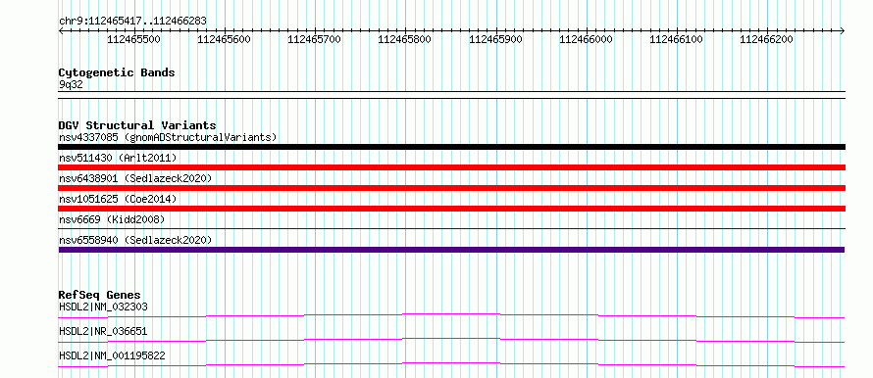Click the 112465500 ruler tick label
This screenshot has width=873, height=378.
tap(133, 39)
